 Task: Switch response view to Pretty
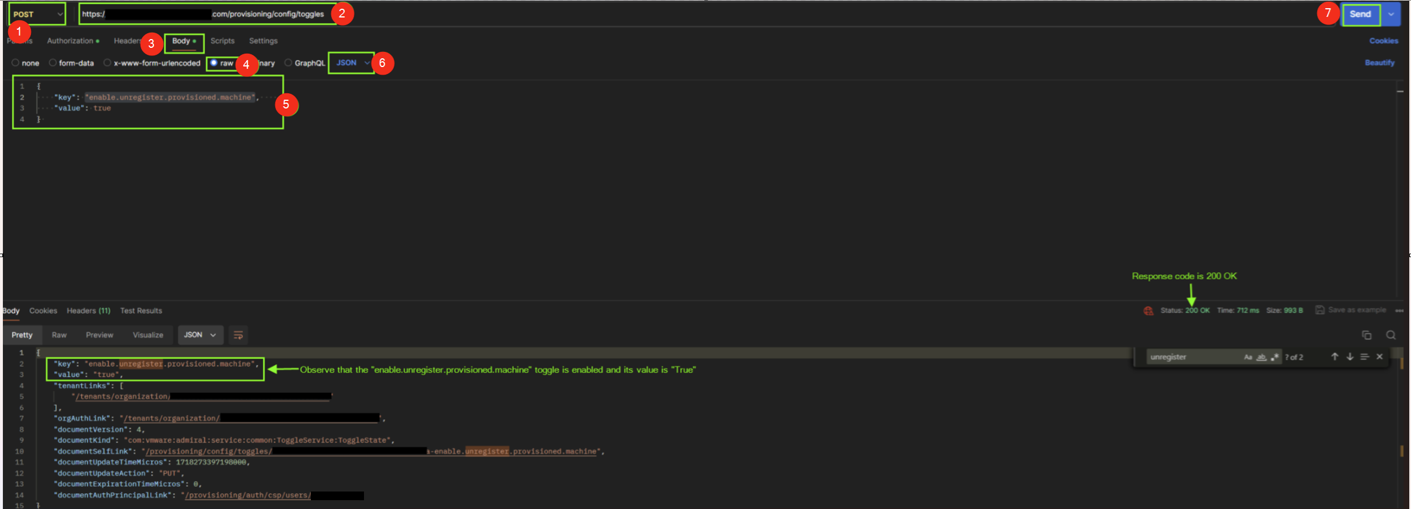[x=22, y=335]
